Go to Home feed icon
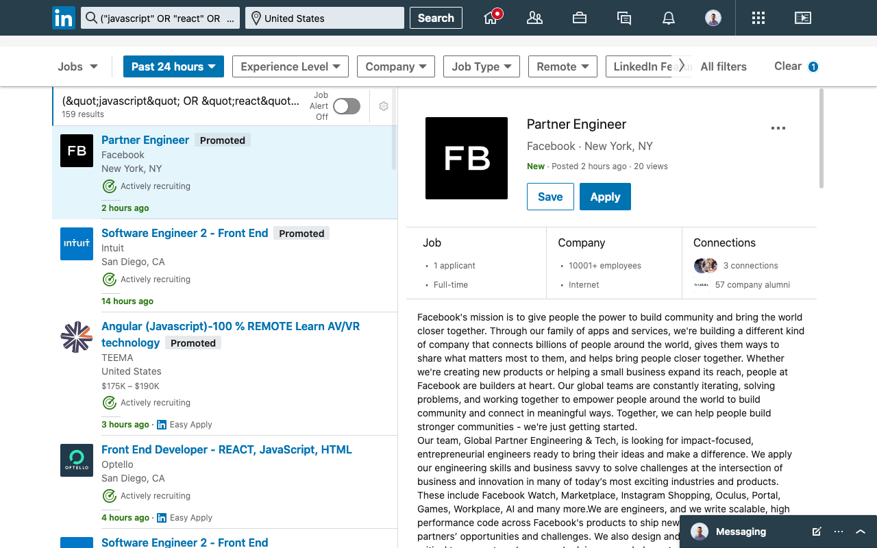Image resolution: width=877 pixels, height=548 pixels. tap(491, 18)
